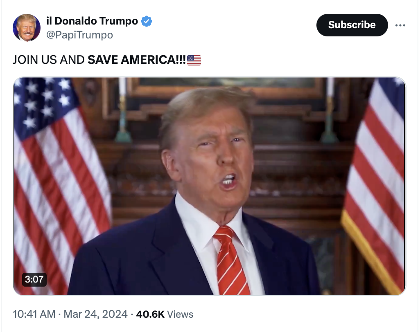The image size is (420, 332).
Task: Click the 40.6K Views count
Action: coord(165,314)
